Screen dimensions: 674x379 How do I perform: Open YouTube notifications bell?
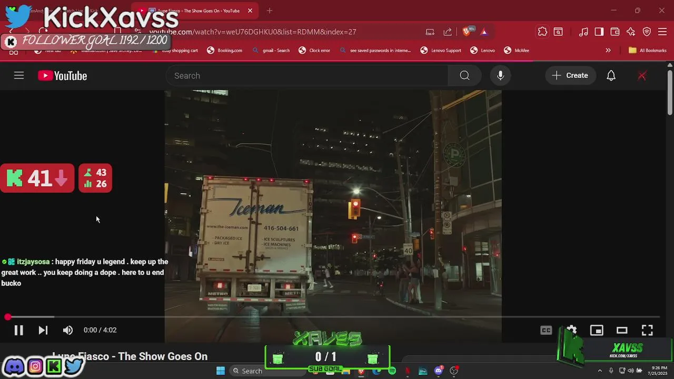coord(611,76)
